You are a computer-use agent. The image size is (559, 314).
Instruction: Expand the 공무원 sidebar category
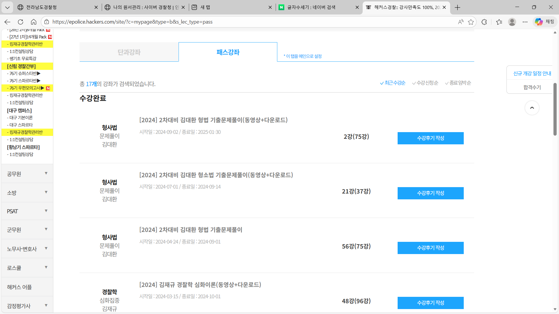point(27,174)
